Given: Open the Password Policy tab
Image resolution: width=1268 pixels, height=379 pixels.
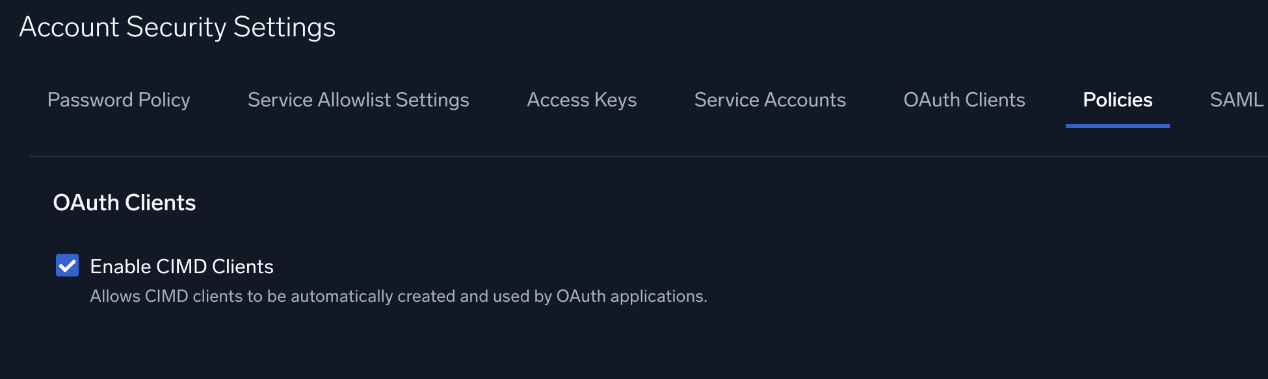Looking at the screenshot, I should point(119,100).
